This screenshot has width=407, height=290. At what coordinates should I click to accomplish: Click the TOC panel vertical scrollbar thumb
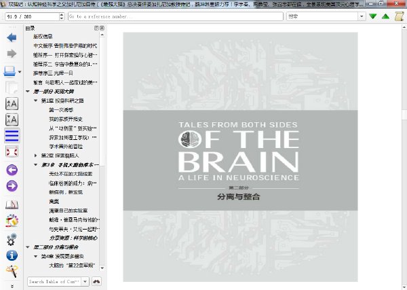(102, 102)
